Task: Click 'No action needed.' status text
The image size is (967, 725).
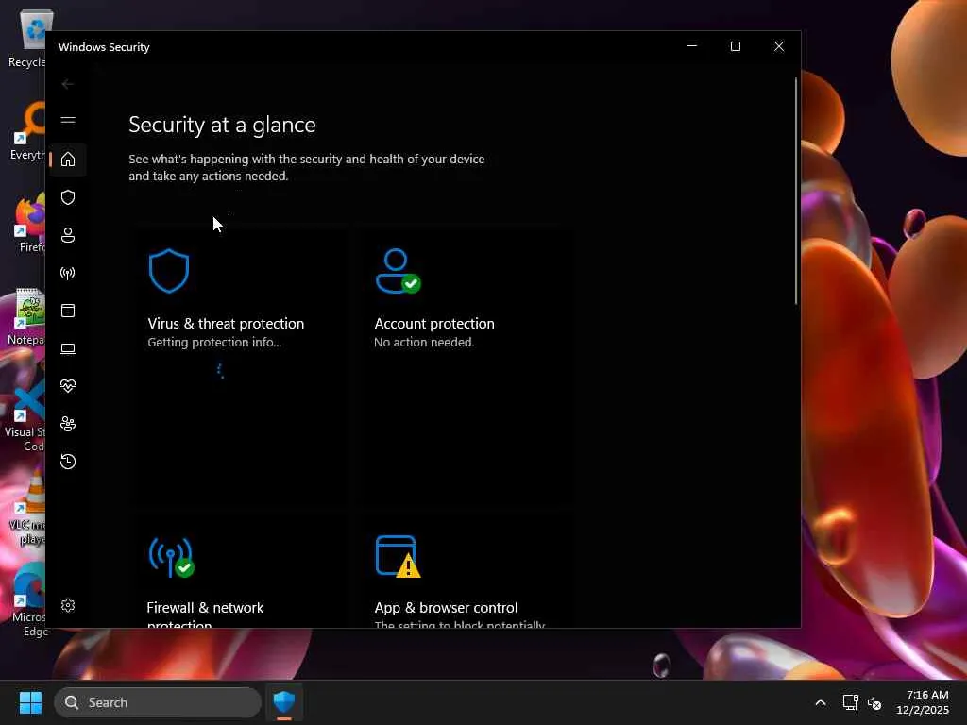Action: [424, 342]
